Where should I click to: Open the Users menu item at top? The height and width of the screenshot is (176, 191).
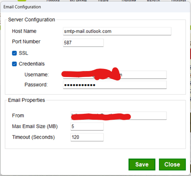(103, 1)
